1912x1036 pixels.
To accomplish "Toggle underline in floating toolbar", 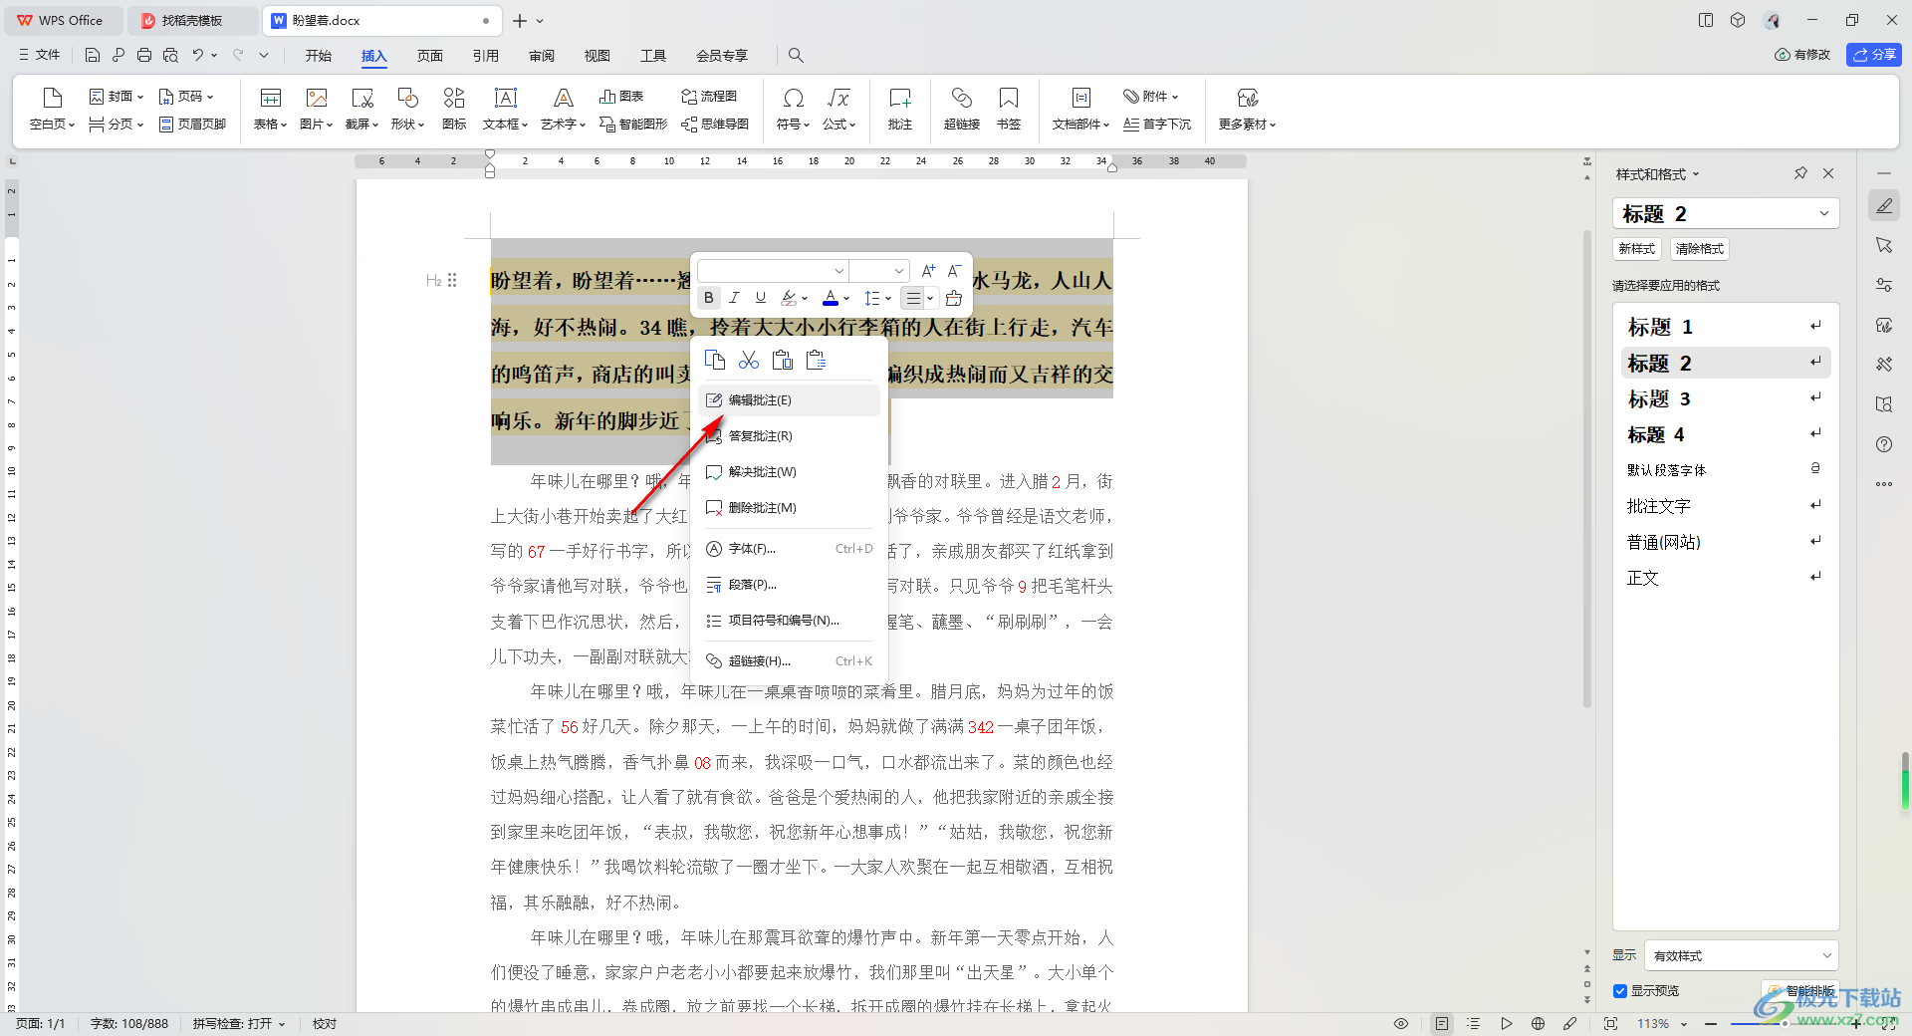I will (761, 298).
